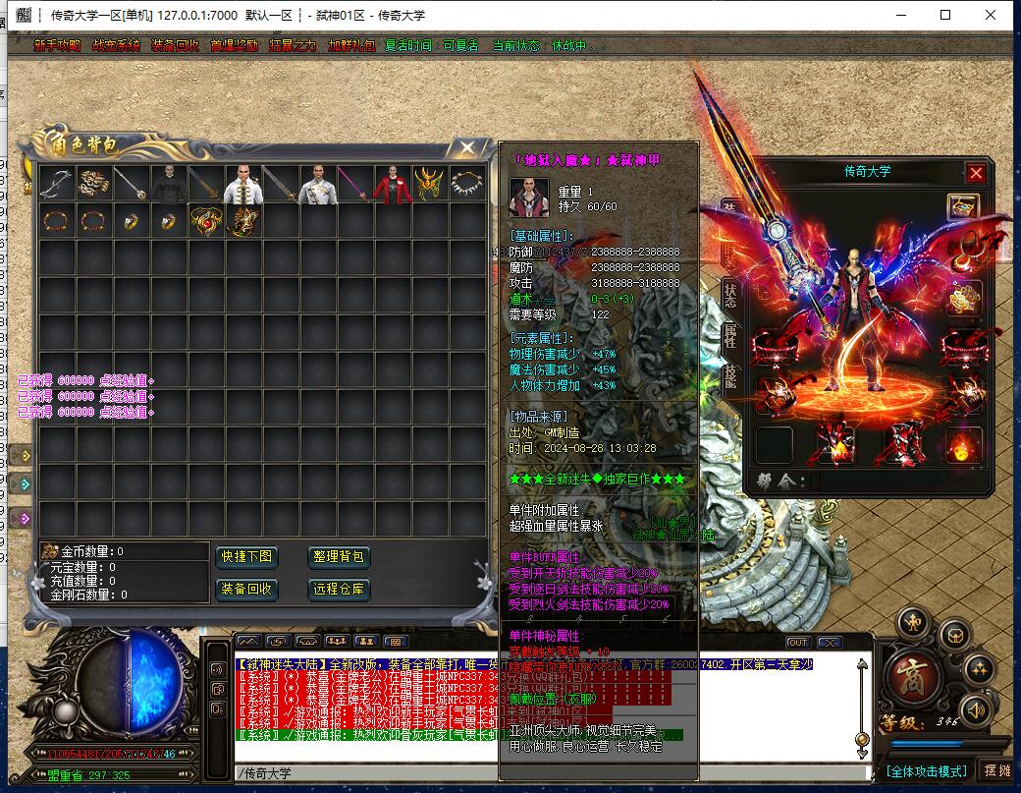Click the chat scrollbar golden handle
This screenshot has height=793, width=1021.
pos(862,740)
